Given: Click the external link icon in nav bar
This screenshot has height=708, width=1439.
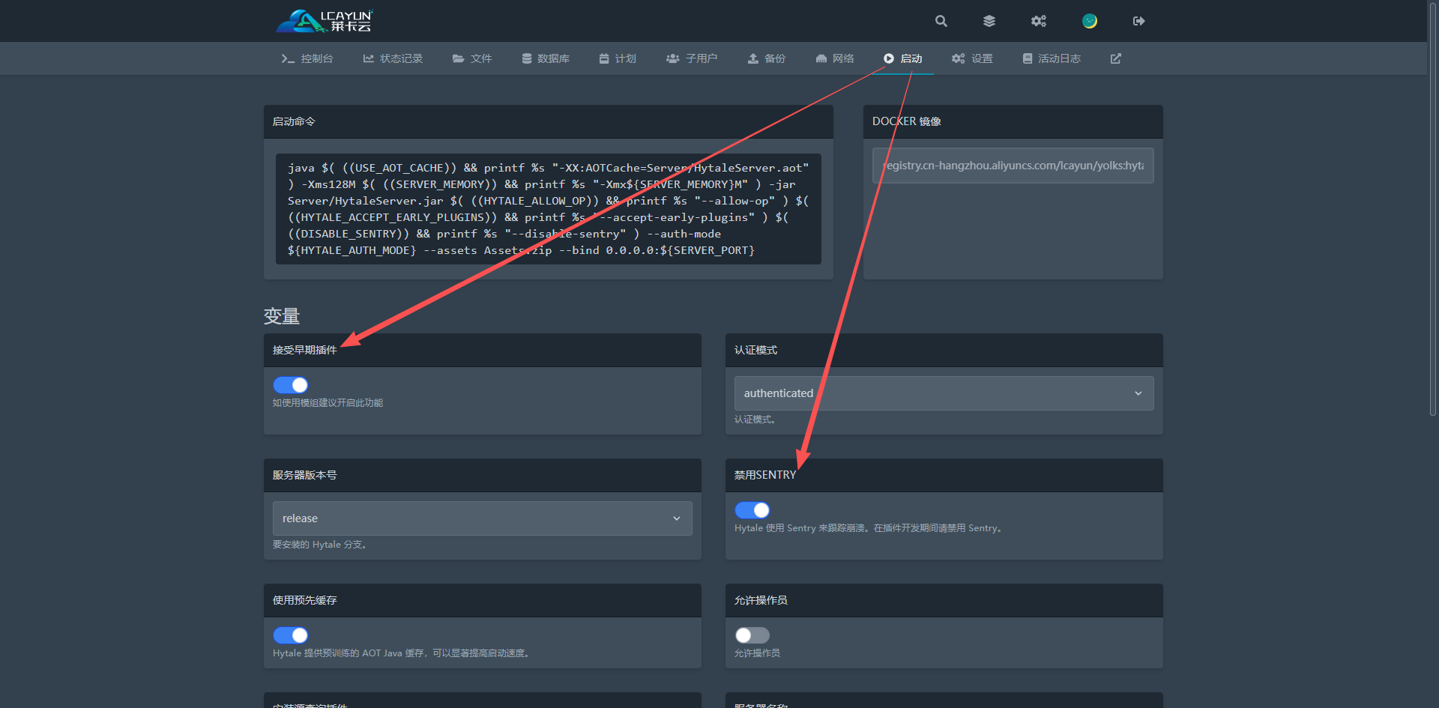Looking at the screenshot, I should (x=1116, y=58).
